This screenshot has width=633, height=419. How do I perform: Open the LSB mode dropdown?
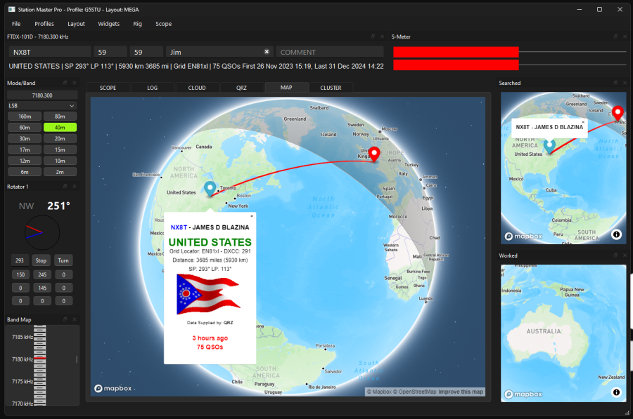point(42,105)
